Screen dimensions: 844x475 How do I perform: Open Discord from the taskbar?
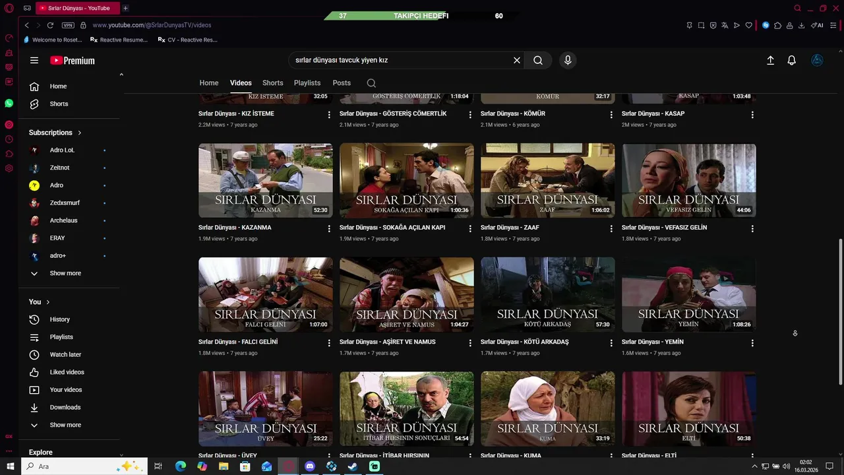coord(310,466)
